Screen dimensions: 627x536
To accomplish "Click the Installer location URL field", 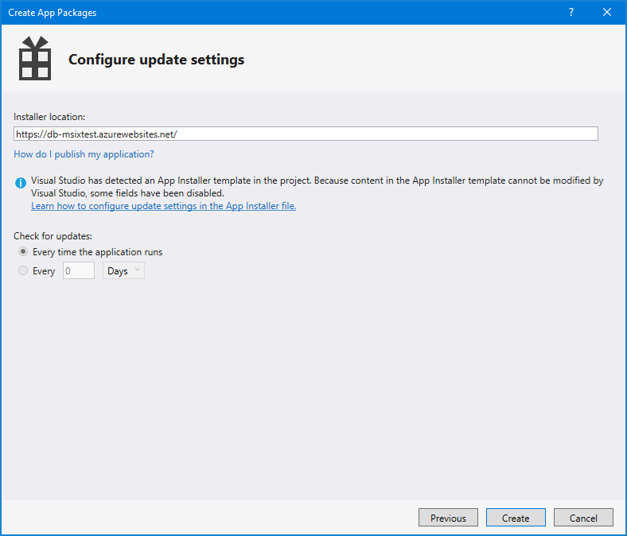I will pos(306,134).
